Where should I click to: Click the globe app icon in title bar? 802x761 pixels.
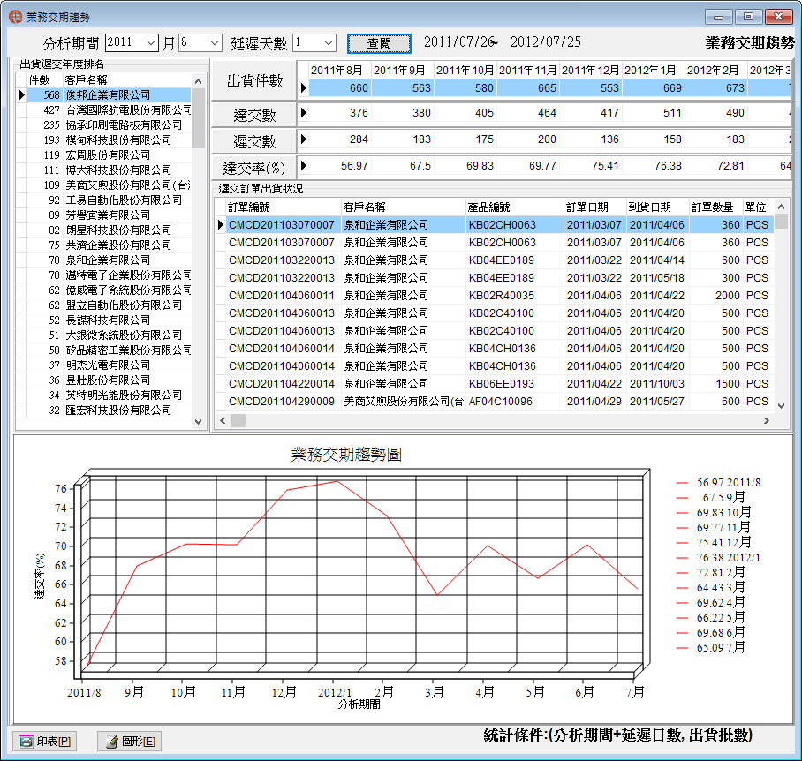coord(16,17)
